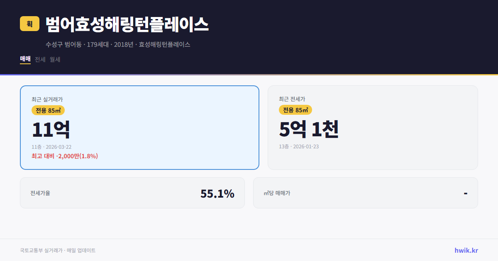Select the 최근 전세가 card
Screen dimensions: 498x261
click(373, 127)
